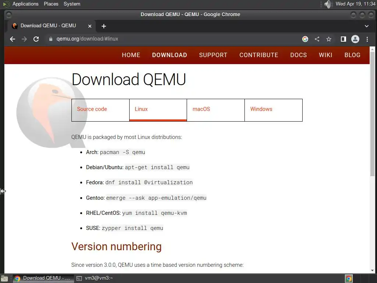Click the date and time clock
This screenshot has height=283, width=377.
pyautogui.click(x=356, y=4)
